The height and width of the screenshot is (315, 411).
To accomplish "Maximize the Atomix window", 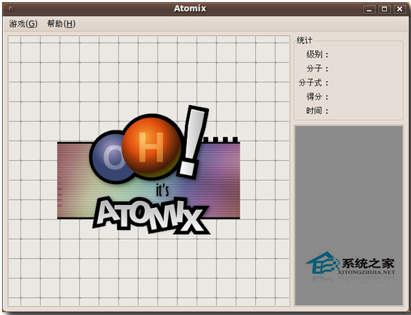I will 384,9.
